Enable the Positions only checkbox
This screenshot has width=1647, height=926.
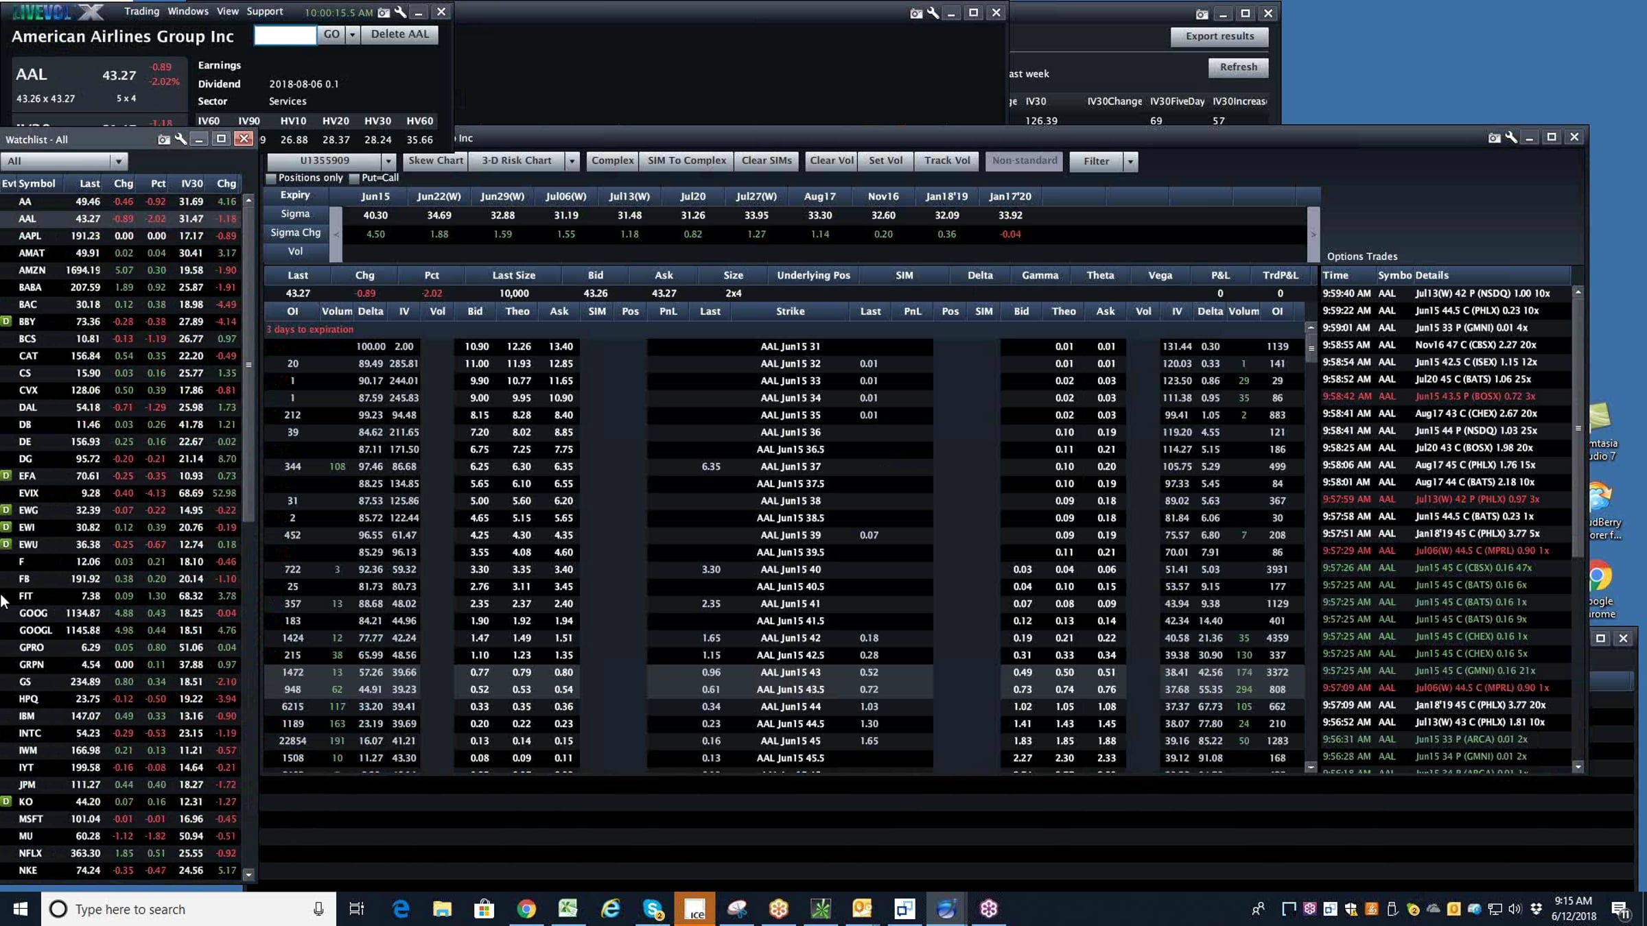271,178
